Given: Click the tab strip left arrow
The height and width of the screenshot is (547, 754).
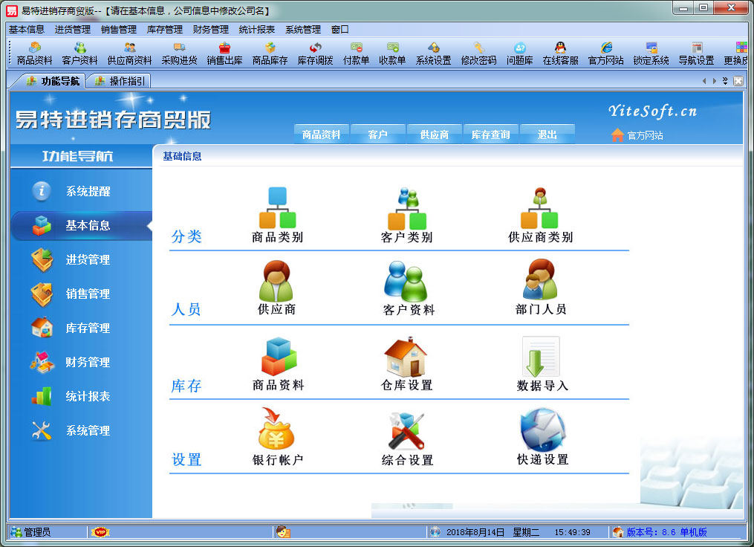Looking at the screenshot, I should [704, 81].
